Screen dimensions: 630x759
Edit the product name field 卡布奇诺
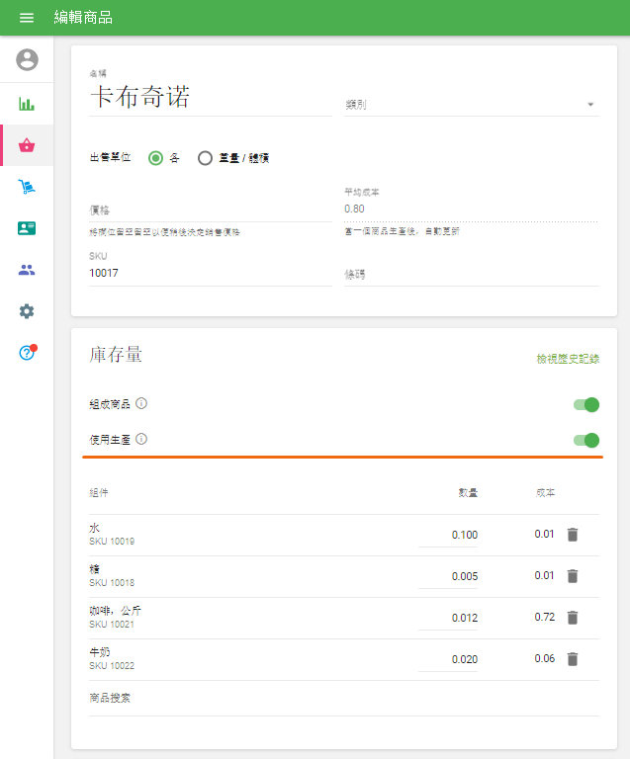tap(211, 97)
